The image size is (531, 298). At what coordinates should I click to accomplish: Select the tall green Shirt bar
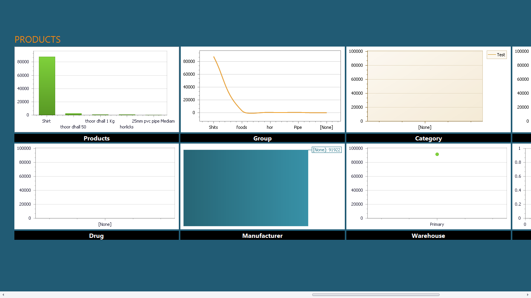pos(47,85)
